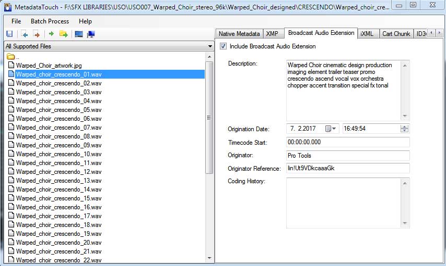446x266 pixels.
Task: Expand the All Supported Files filter dropdown
Action: tap(209, 46)
